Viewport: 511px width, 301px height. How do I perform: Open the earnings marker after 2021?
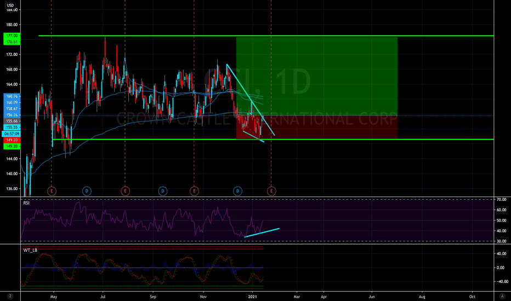tap(271, 191)
